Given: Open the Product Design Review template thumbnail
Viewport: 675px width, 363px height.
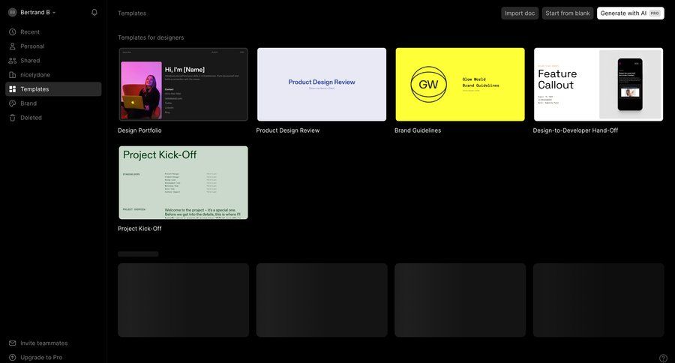Looking at the screenshot, I should pyautogui.click(x=322, y=85).
